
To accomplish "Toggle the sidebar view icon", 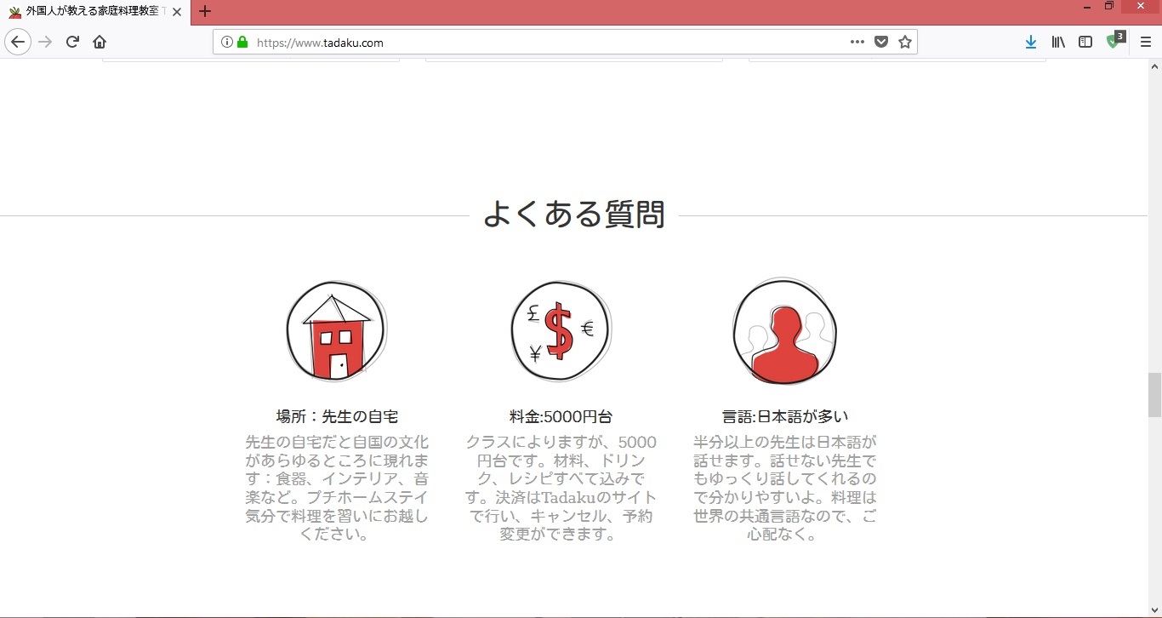I will [1085, 42].
